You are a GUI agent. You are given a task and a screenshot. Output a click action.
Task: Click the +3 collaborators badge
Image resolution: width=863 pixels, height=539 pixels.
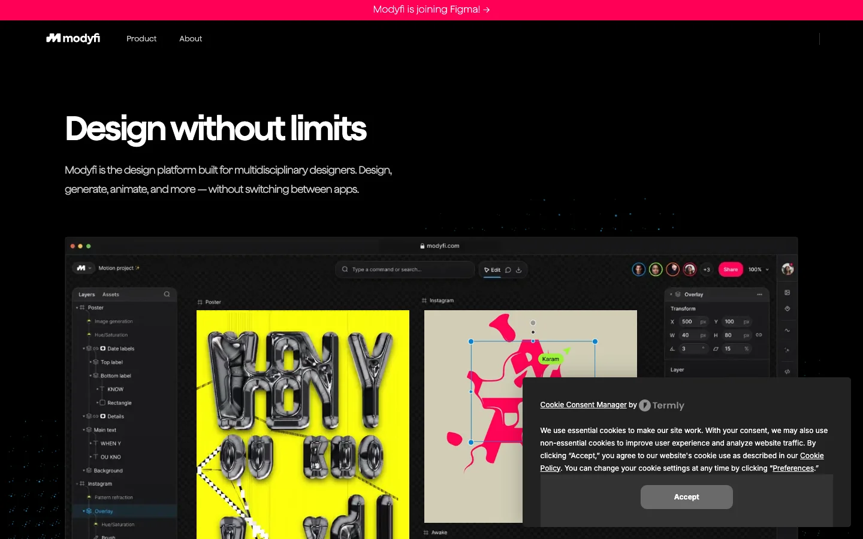(x=707, y=269)
